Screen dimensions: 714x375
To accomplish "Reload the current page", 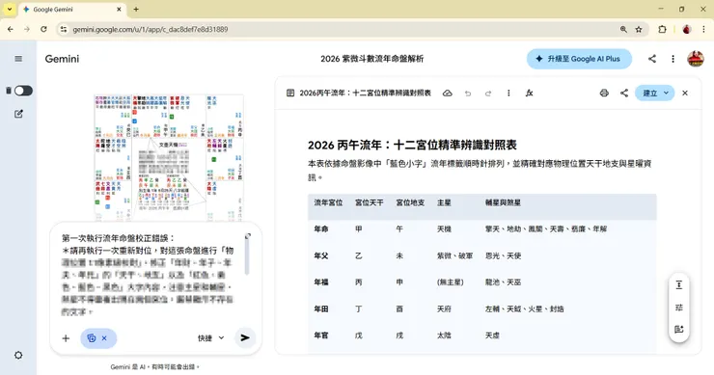I will click(x=43, y=29).
